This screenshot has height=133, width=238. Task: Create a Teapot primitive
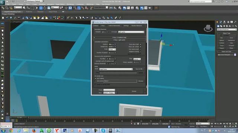[222, 48]
